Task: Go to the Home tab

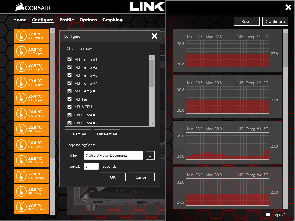Action: (x=20, y=20)
